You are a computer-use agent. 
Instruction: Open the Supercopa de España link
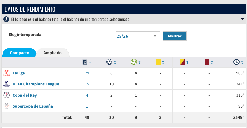point(33,106)
